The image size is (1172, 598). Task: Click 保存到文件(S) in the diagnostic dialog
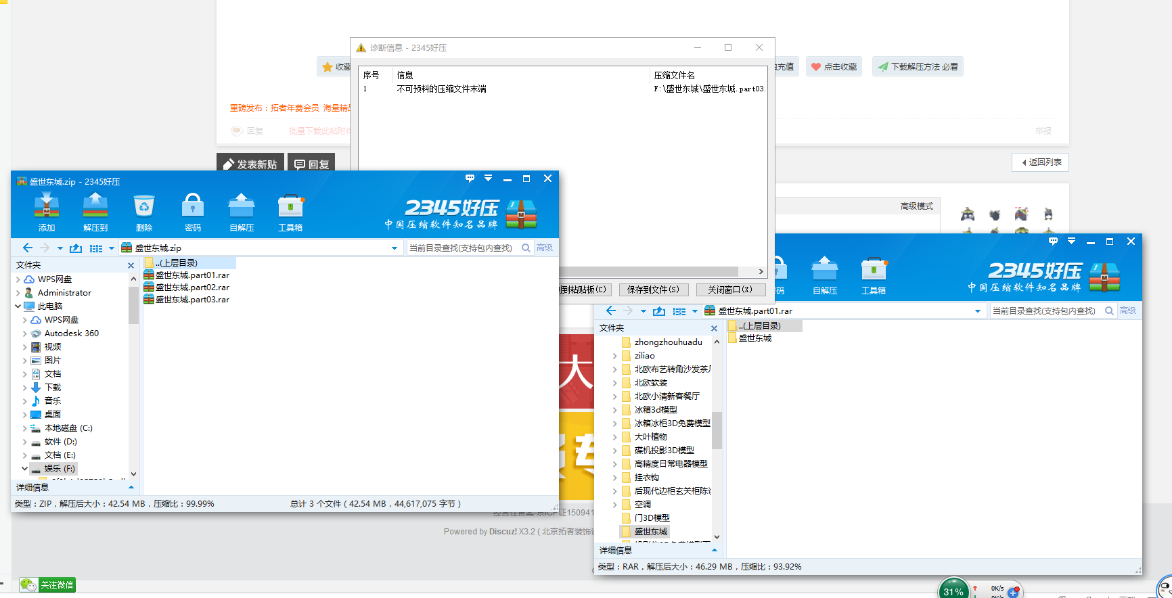pos(653,290)
